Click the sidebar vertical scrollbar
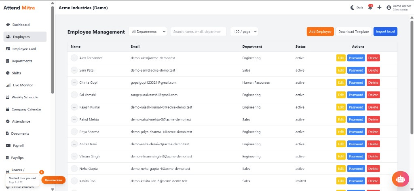Viewport: 414px width, 191px height. [53, 50]
